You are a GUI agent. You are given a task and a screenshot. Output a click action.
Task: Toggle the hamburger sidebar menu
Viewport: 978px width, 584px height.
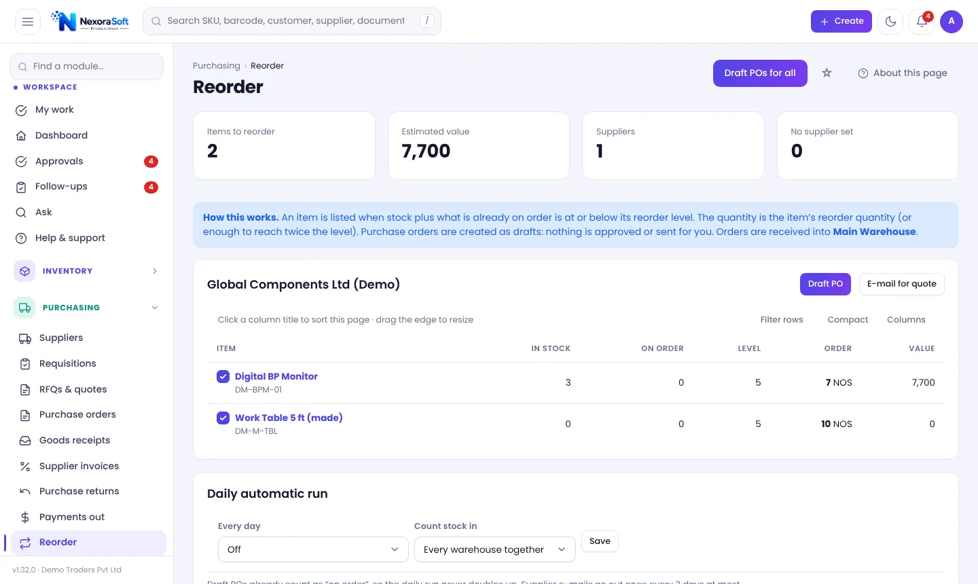pos(28,21)
